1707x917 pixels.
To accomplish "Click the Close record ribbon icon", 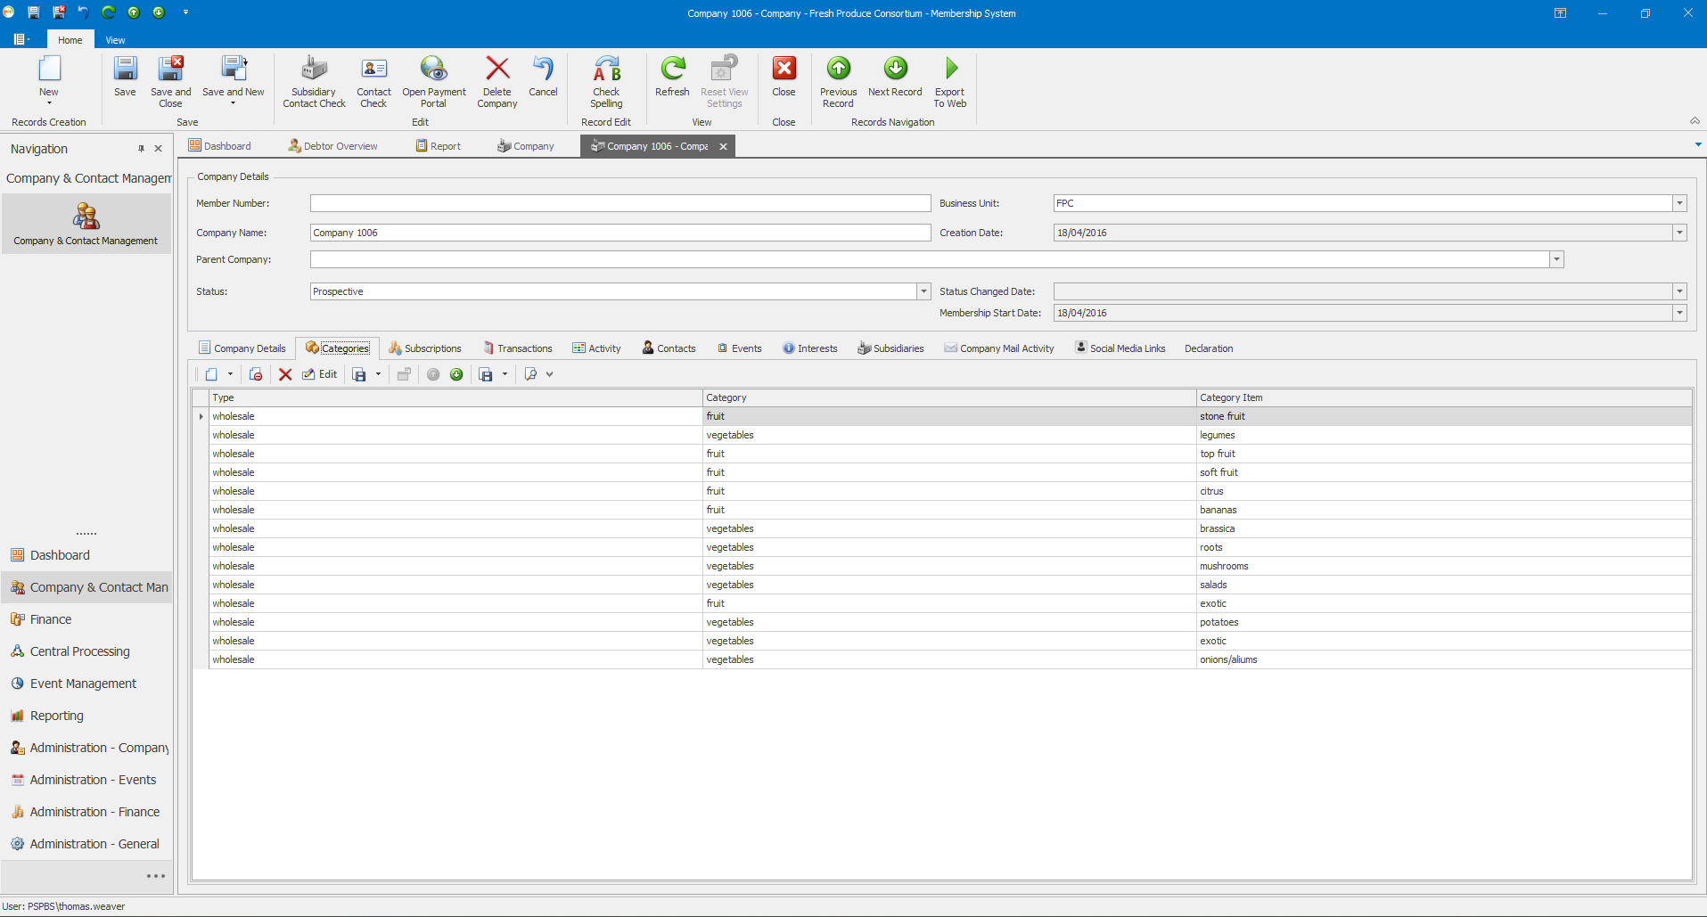I will 784,77.
